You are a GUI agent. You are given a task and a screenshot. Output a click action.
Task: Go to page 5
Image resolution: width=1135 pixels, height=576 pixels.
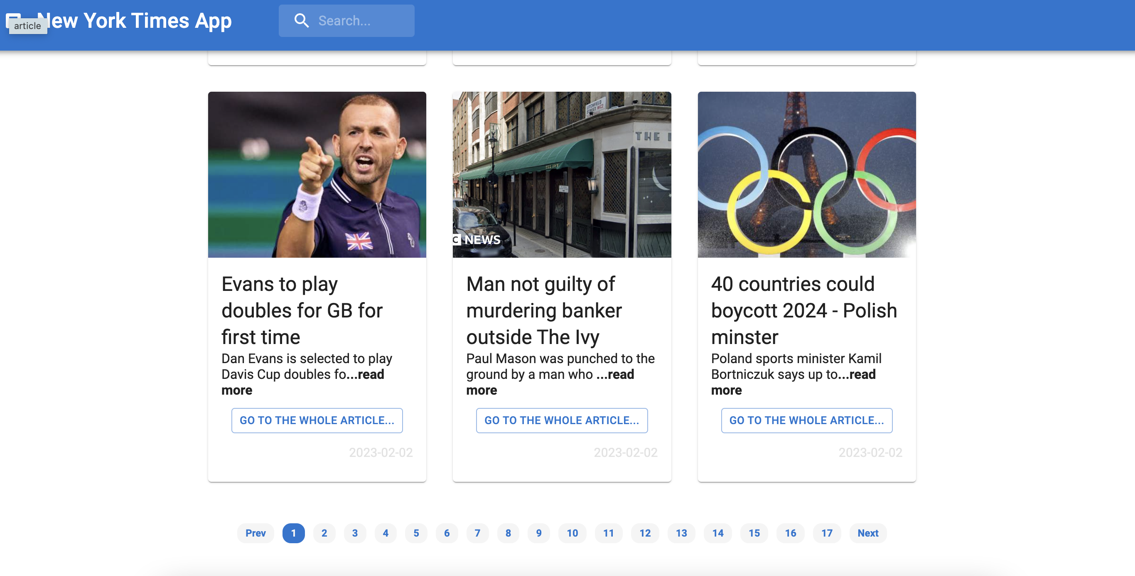click(416, 533)
